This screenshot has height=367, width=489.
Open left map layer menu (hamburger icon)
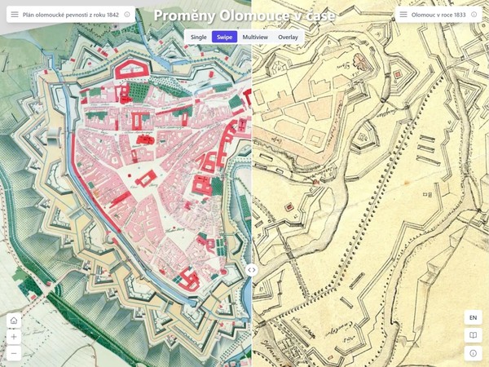point(15,15)
